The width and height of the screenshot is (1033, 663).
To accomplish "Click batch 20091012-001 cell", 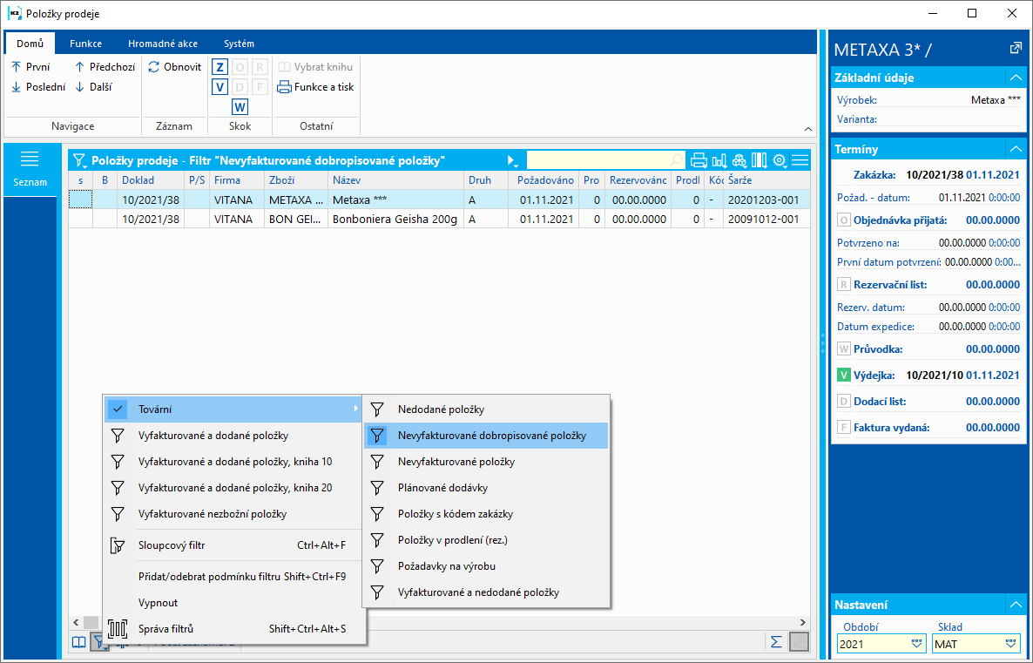I will click(x=766, y=219).
